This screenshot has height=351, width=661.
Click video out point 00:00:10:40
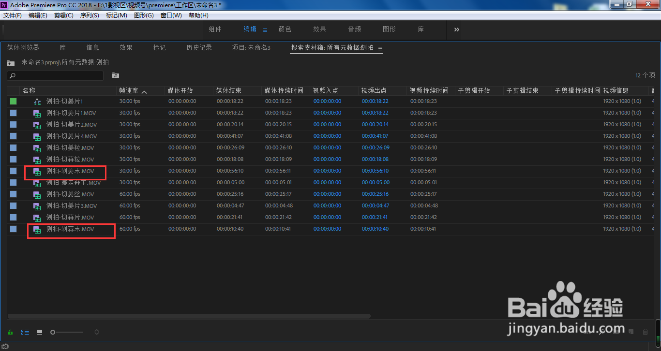[x=375, y=229]
